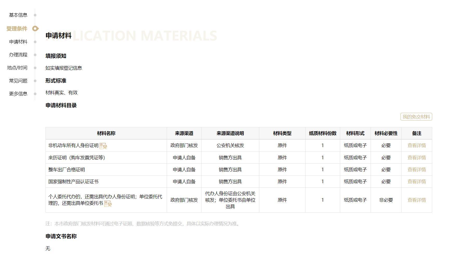Click 备注 column header
This screenshot has width=459, height=257.
pos(417,133)
